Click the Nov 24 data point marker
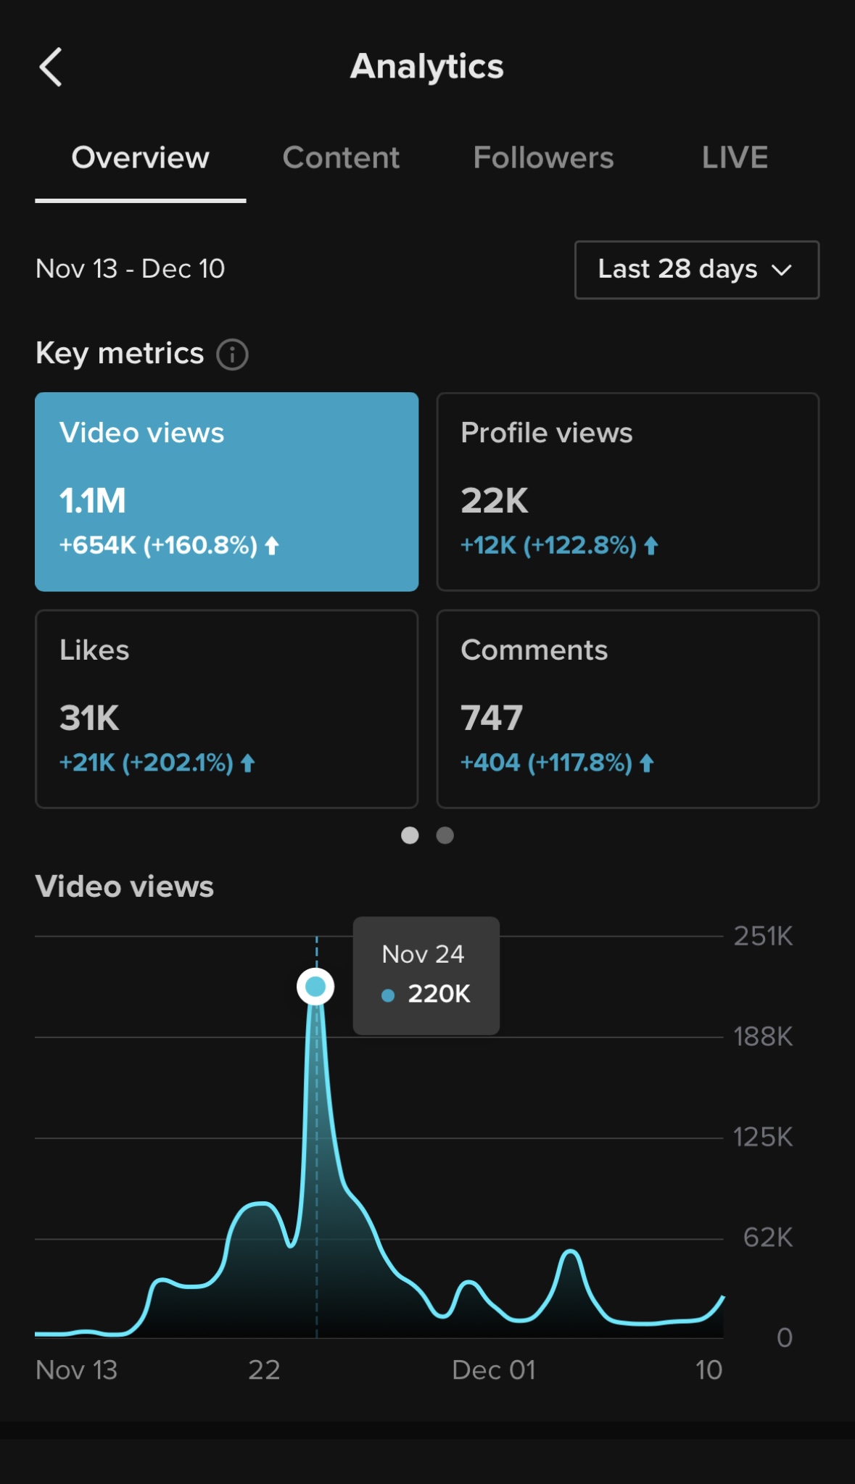Viewport: 855px width, 1484px height. click(x=315, y=987)
